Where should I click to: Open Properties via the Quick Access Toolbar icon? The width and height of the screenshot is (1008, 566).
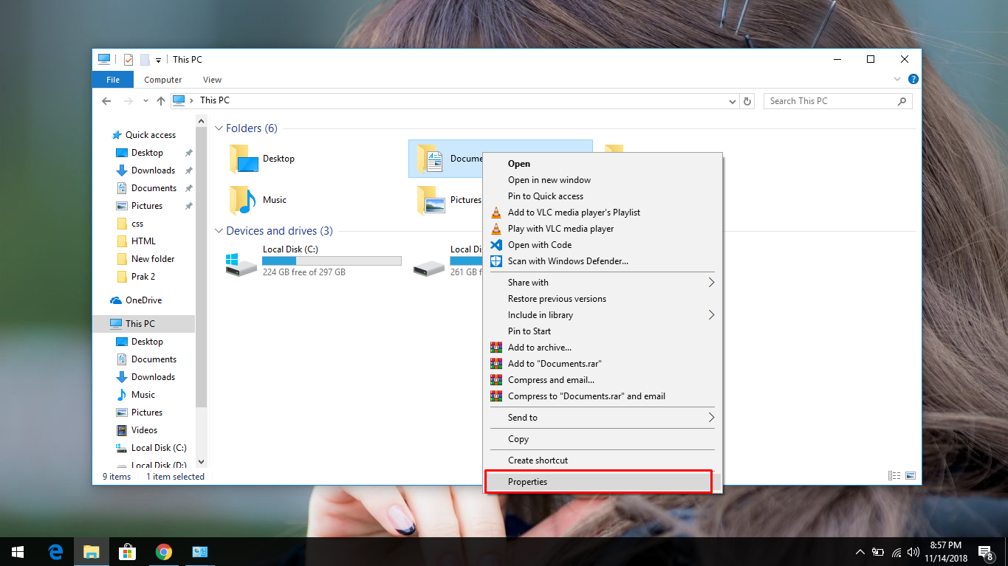point(128,59)
